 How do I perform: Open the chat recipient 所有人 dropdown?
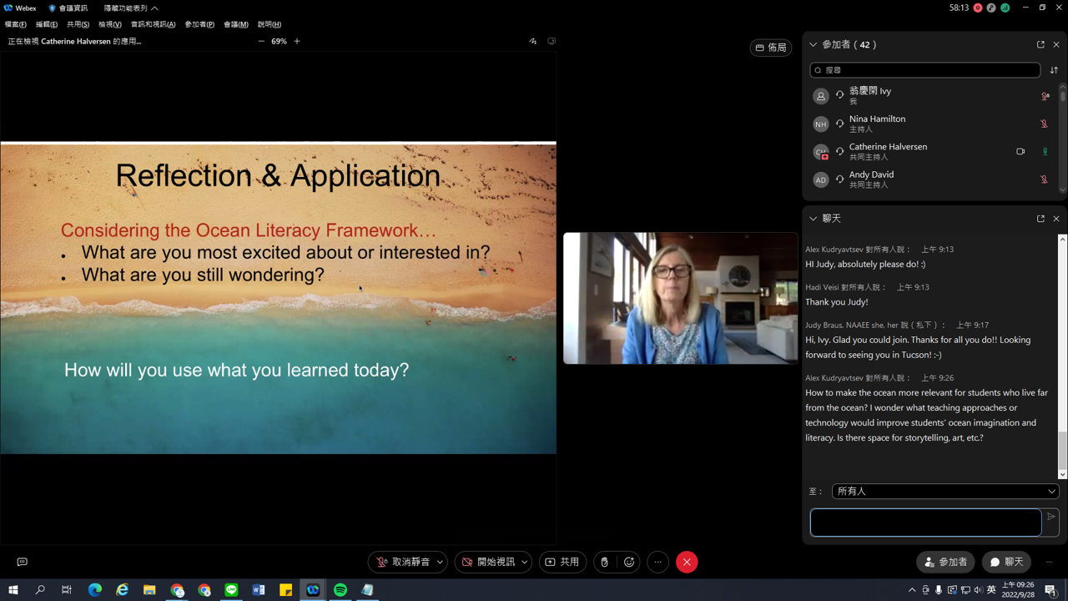tap(945, 491)
